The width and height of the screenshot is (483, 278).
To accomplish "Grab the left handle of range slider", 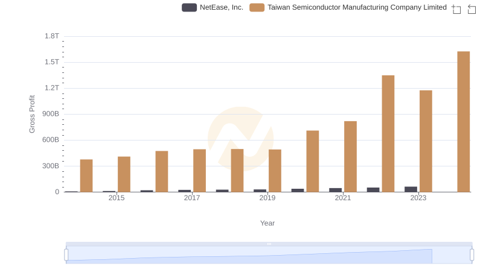I will pyautogui.click(x=66, y=255).
